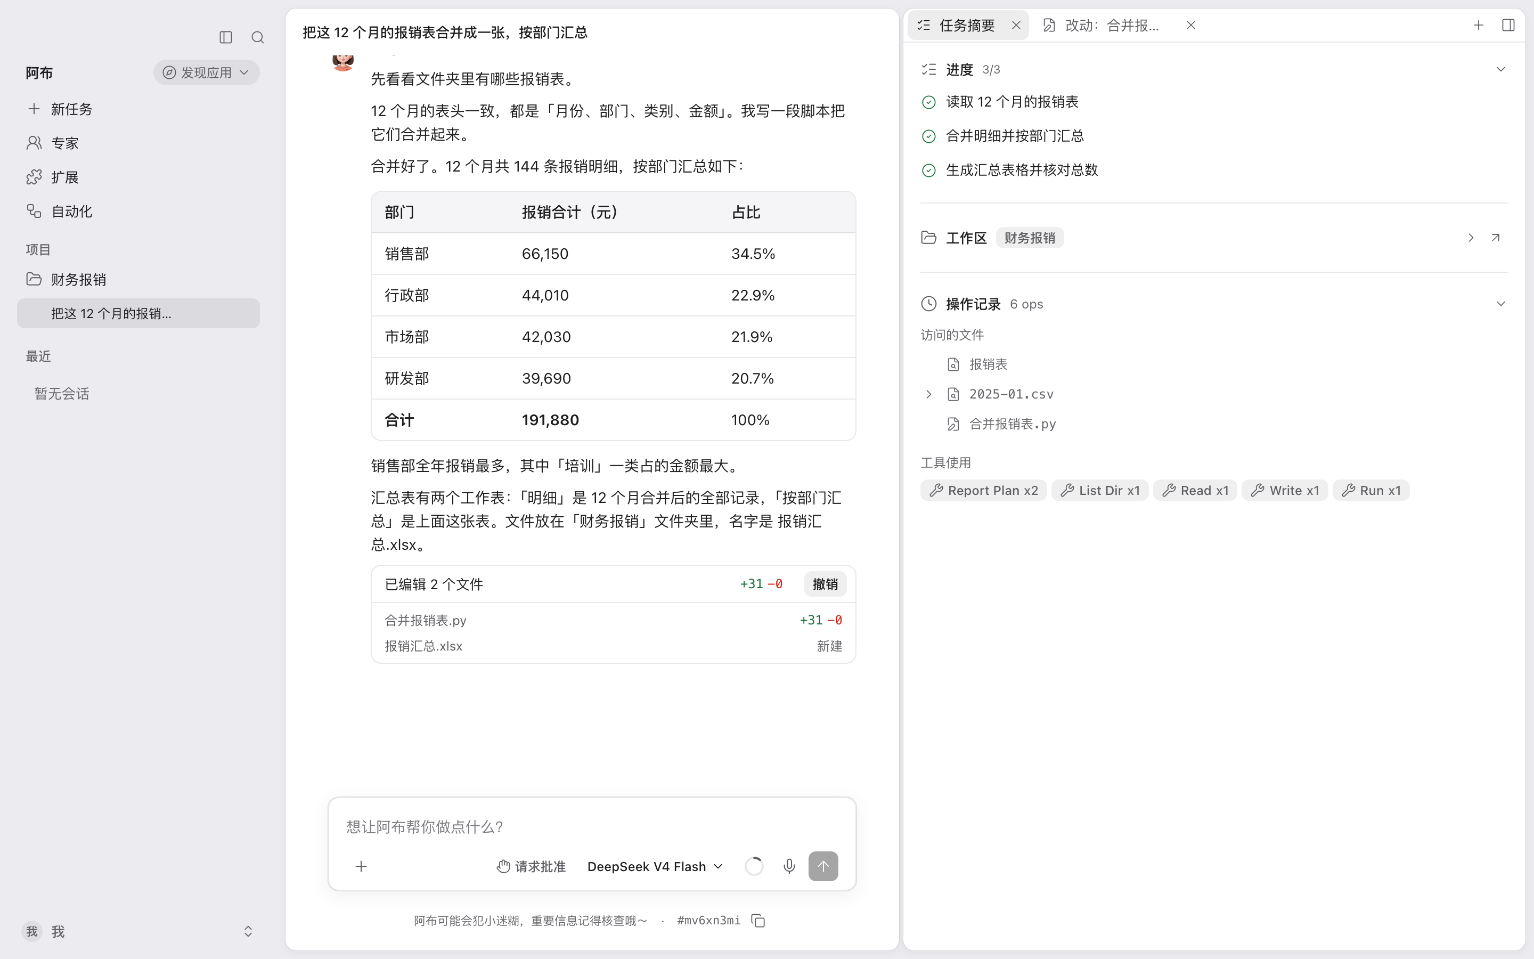Open 合并报销表.py in accessed files

tap(1001, 424)
